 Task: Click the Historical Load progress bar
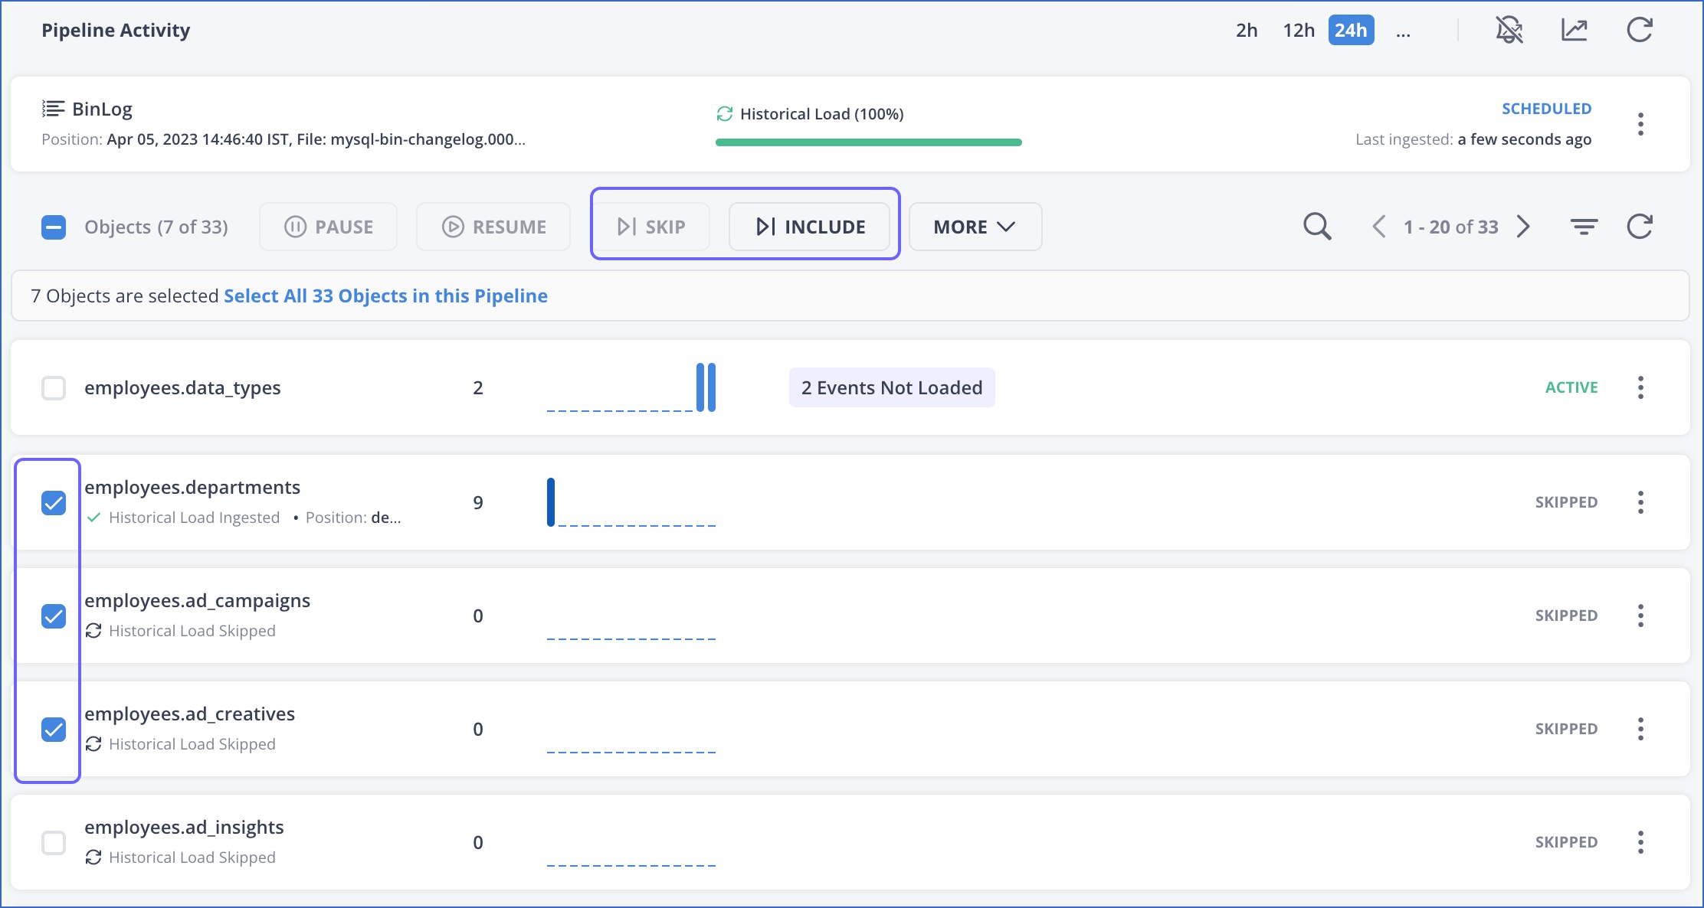[x=868, y=142]
